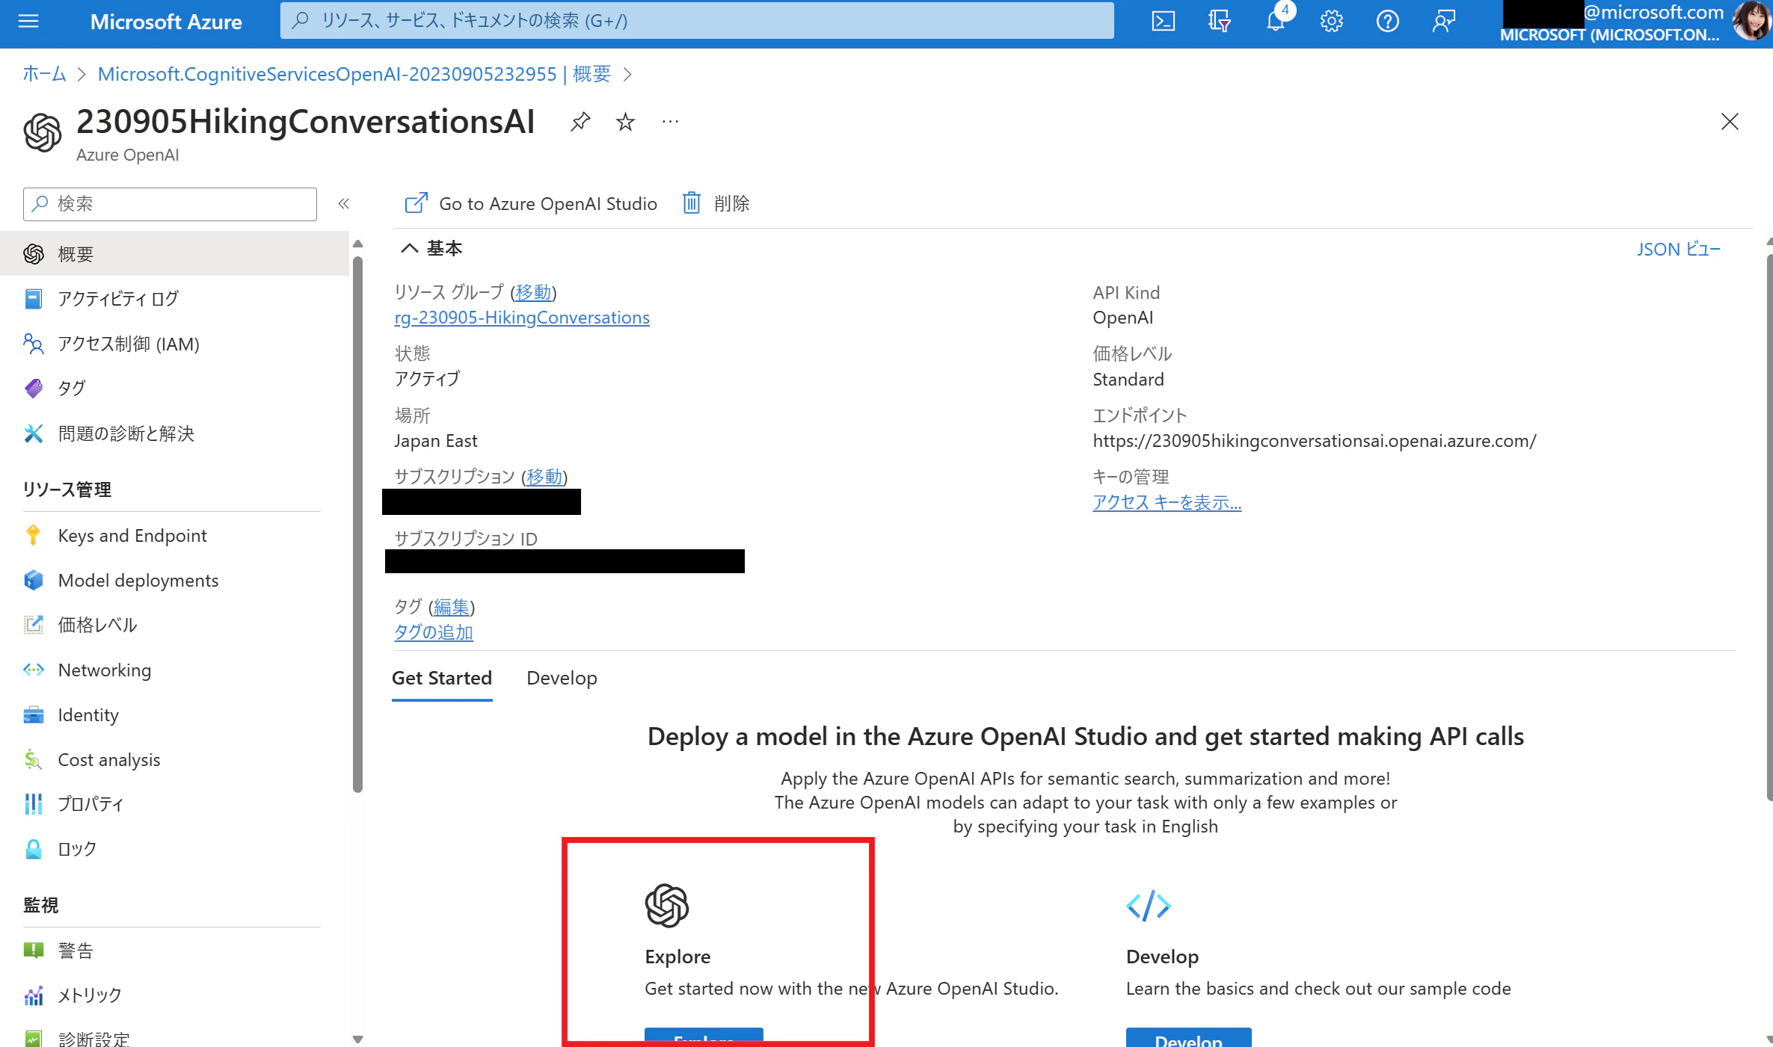Open rg-230905-HikingConversations resource group link
The width and height of the screenshot is (1773, 1047).
522,318
